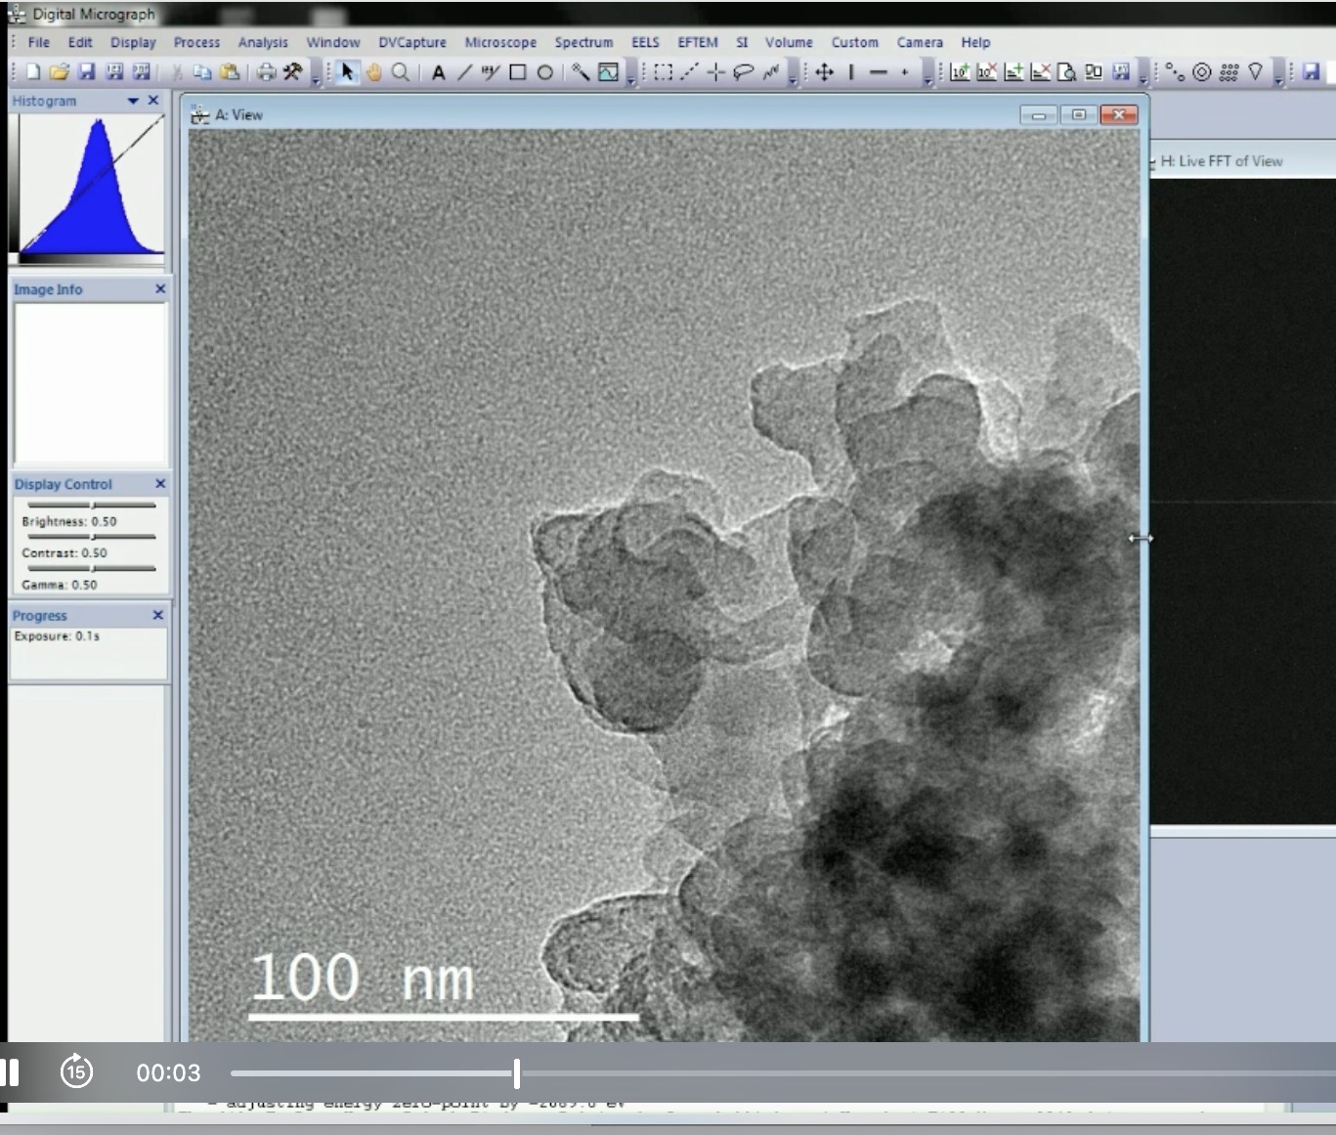
Task: Click the Brightness slider in Display Control
Action: pyautogui.click(x=92, y=504)
